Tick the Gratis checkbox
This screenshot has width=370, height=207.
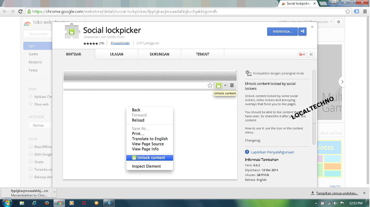31,162
